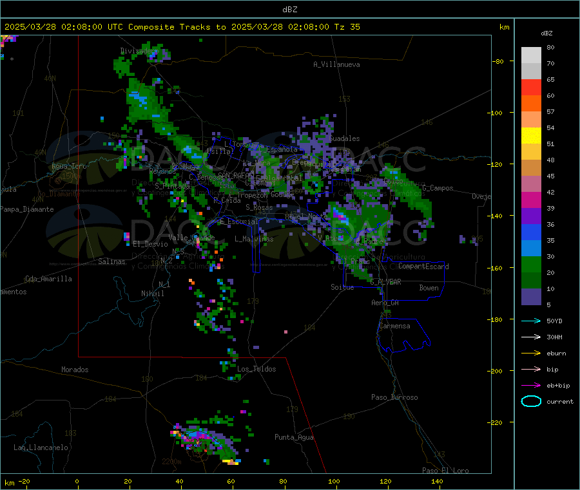Click the El_Desvio map label
This screenshot has width=580, height=490.
150,244
